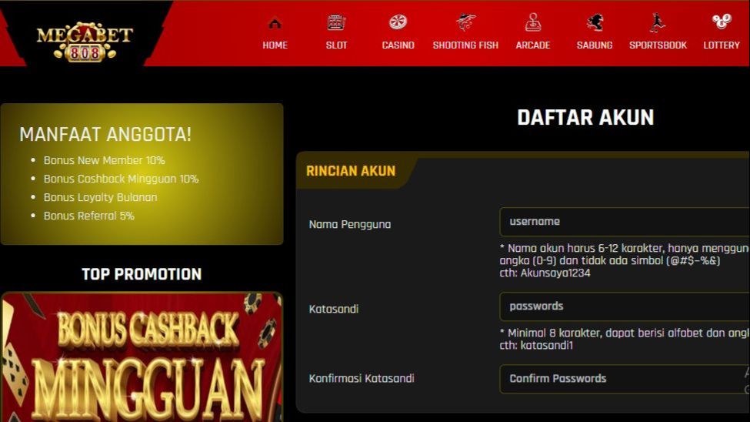The height and width of the screenshot is (422, 750).
Task: Click the MANFAAT ANGGOTA! heading
Action: 105,134
